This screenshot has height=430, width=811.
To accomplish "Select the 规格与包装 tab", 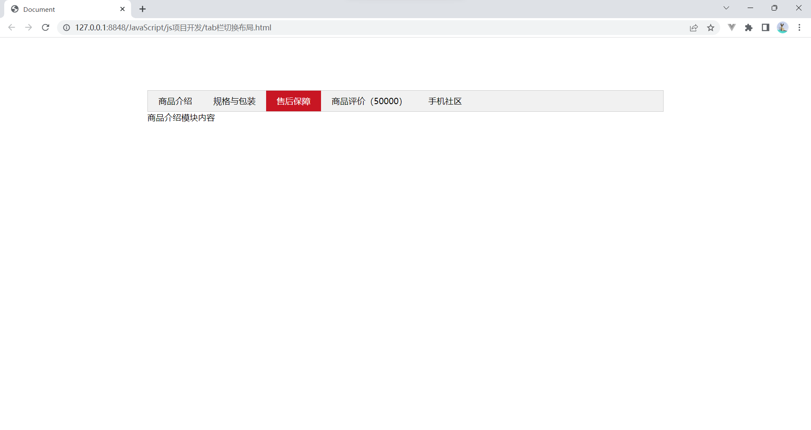I will point(234,101).
